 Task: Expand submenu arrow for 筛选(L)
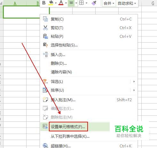[x=134, y=82]
